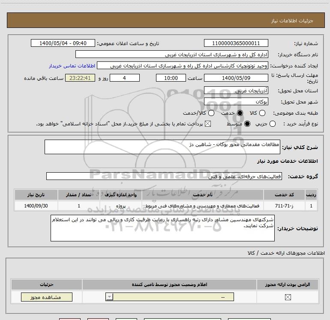This screenshot has width=330, height=320.
Task: Toggle the mandatory license checkbox
Action: pyautogui.click(x=288, y=297)
